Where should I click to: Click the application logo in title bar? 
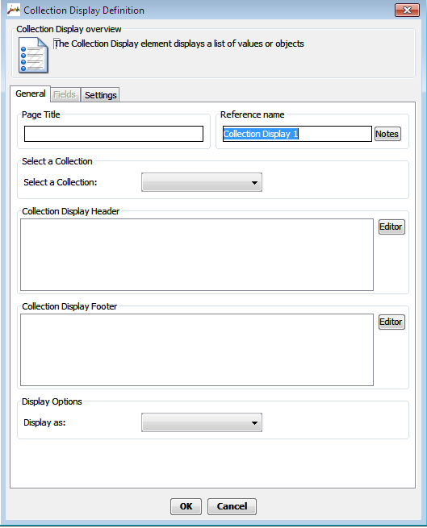[14, 10]
